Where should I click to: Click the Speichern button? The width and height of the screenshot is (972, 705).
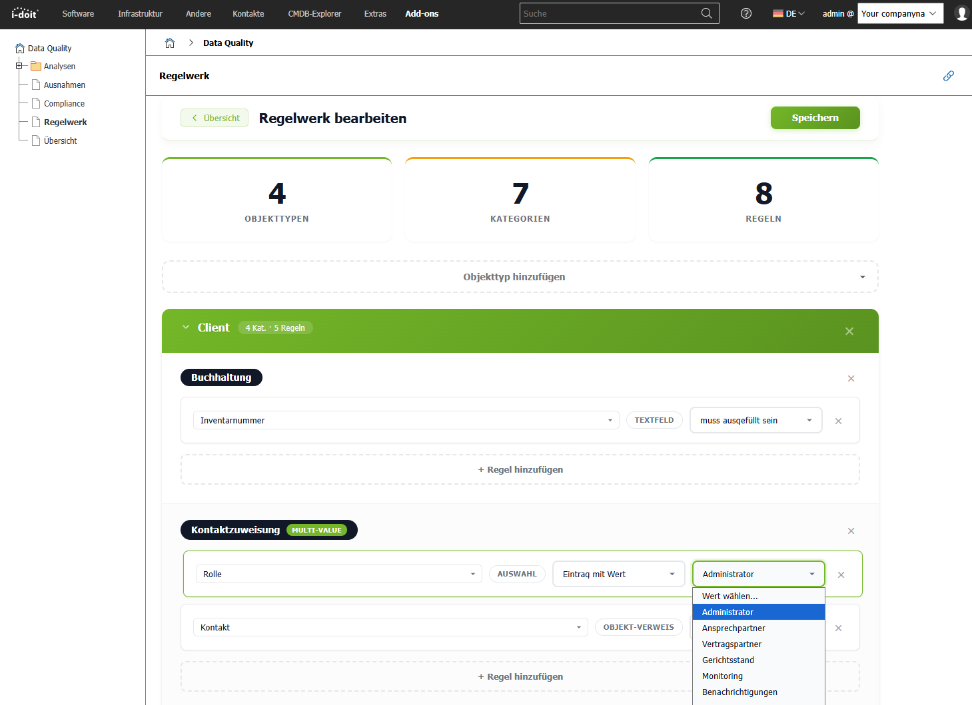(815, 118)
